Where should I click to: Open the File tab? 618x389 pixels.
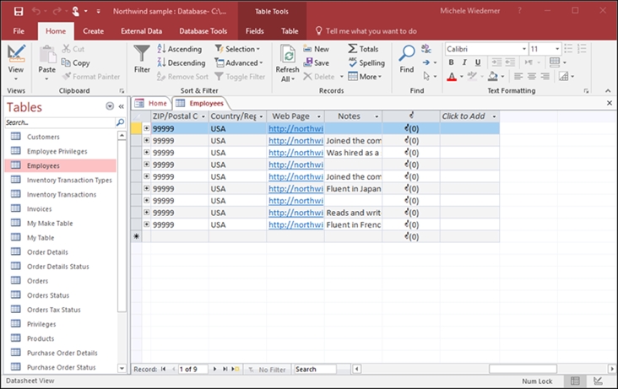(x=19, y=31)
